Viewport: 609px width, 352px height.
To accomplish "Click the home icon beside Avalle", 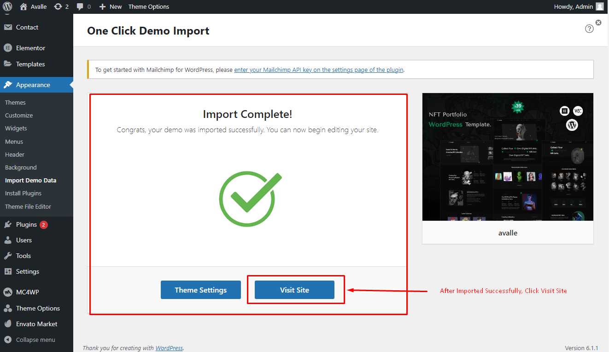I will pyautogui.click(x=23, y=6).
